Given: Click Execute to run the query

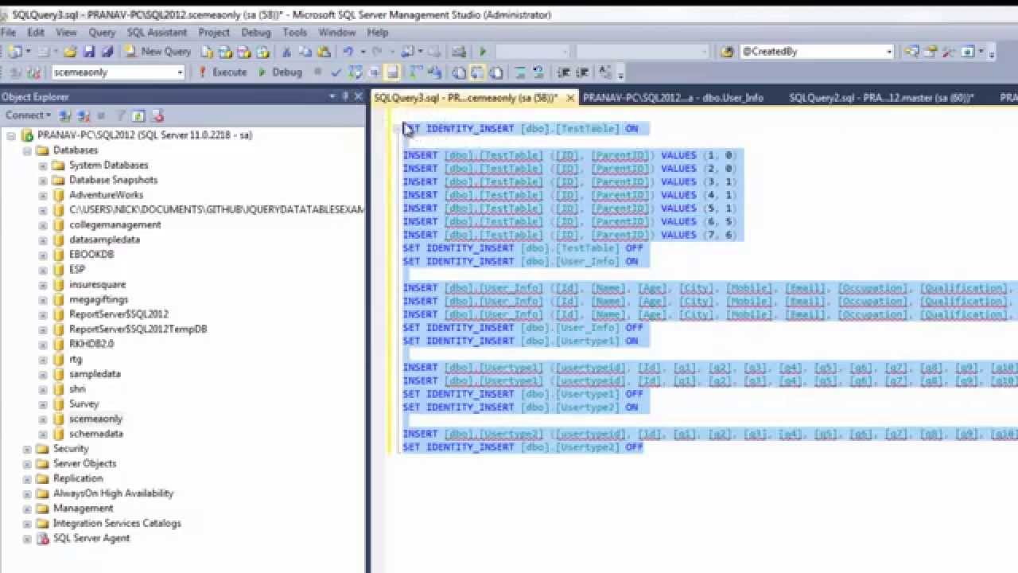Looking at the screenshot, I should (222, 72).
